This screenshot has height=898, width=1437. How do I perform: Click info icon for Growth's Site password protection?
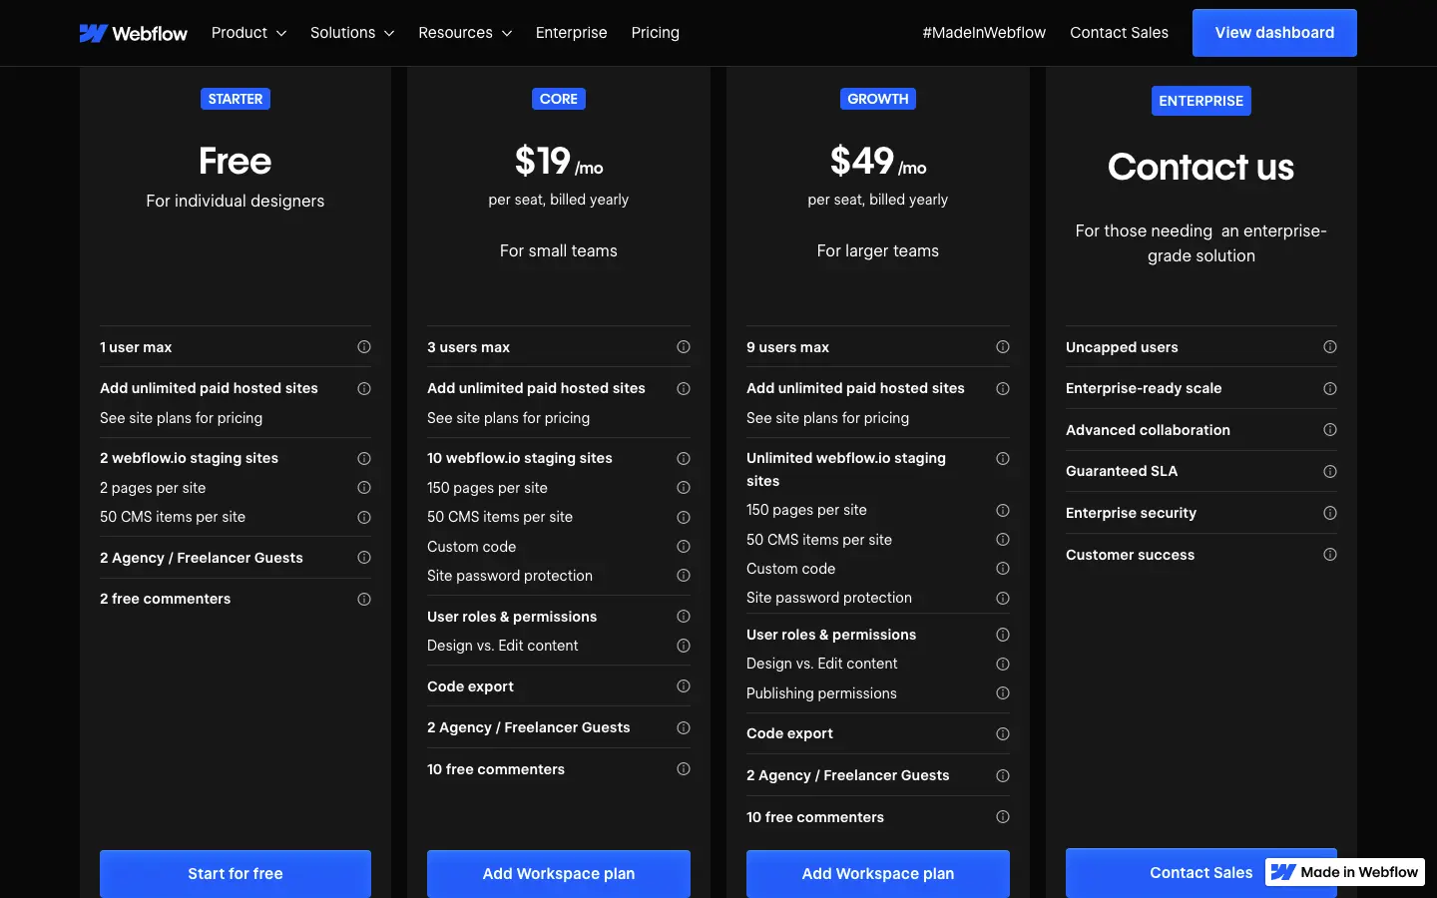tap(1003, 599)
